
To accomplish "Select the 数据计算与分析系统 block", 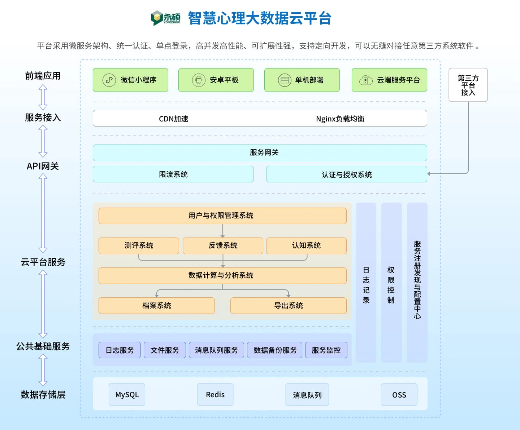I will coord(222,275).
